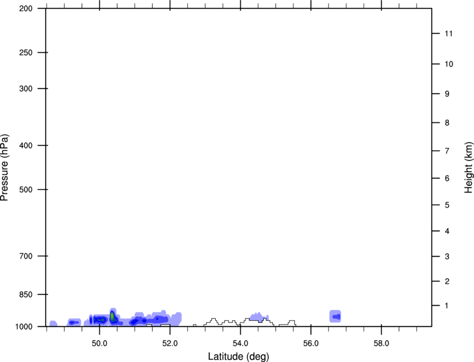Select the 400 pressure tick label
Image resolution: width=474 pixels, height=362 pixels.
click(x=26, y=145)
